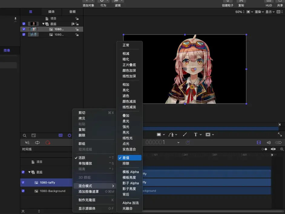Toggle visibility of the first 1080 layer in the layers list

[x=24, y=29]
